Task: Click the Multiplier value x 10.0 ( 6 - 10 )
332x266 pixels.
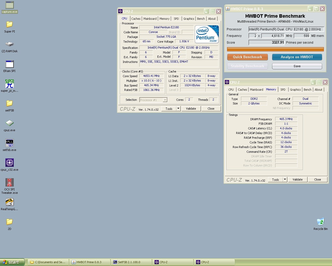Action: pos(151,81)
